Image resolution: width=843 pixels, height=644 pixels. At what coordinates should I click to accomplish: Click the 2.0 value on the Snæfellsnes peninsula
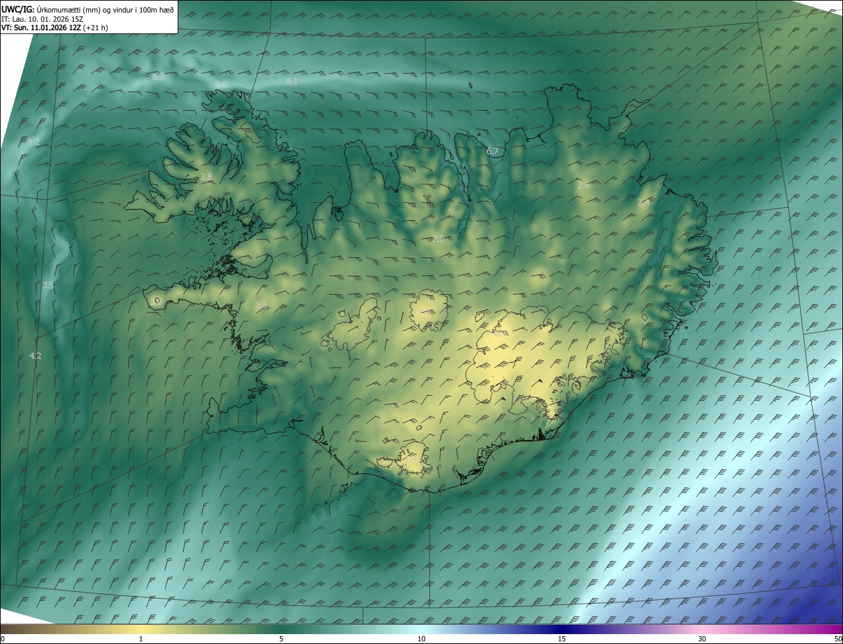click(157, 301)
